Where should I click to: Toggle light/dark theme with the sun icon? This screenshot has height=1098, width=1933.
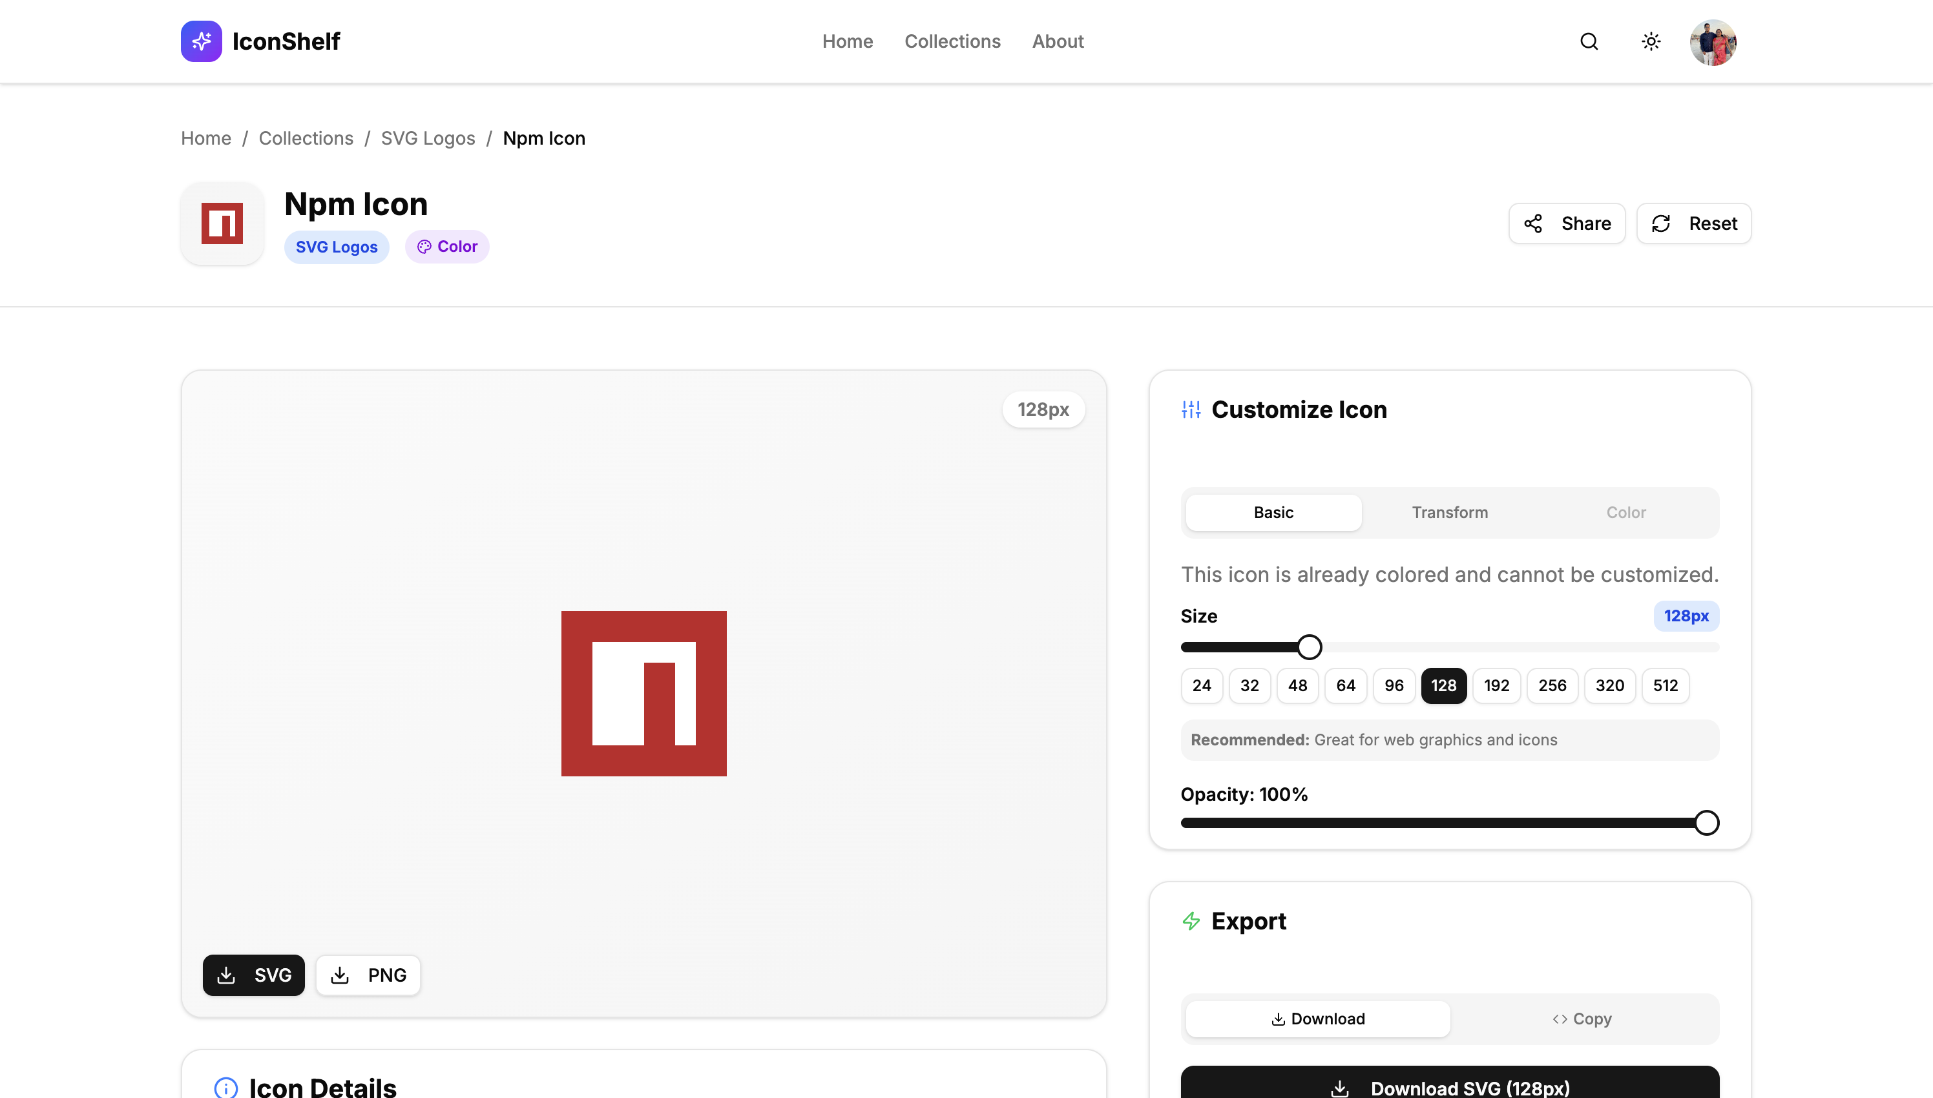click(1651, 41)
